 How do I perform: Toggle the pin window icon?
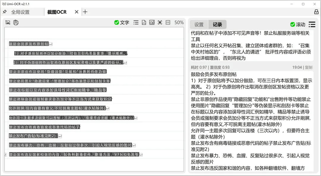[4, 12]
